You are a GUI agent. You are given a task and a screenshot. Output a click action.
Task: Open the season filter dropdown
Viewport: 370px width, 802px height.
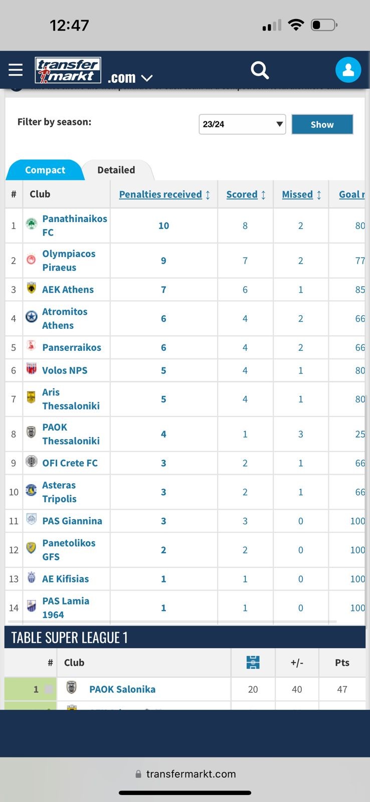242,124
